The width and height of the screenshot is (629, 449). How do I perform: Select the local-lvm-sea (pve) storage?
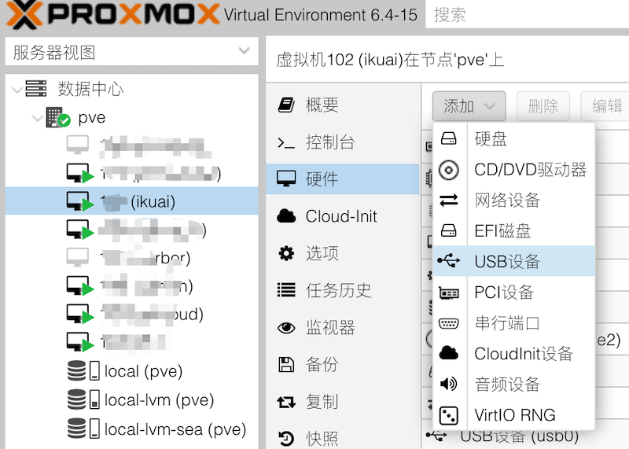[131, 429]
